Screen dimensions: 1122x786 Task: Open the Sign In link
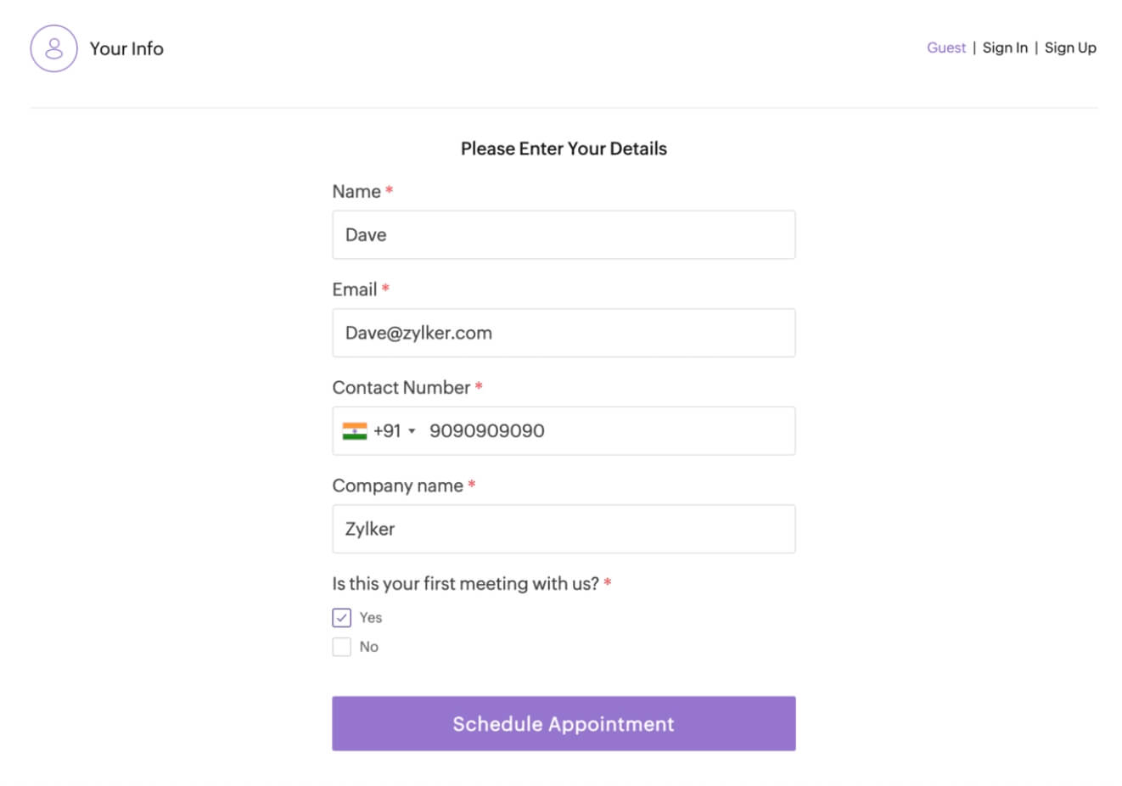pos(1005,48)
